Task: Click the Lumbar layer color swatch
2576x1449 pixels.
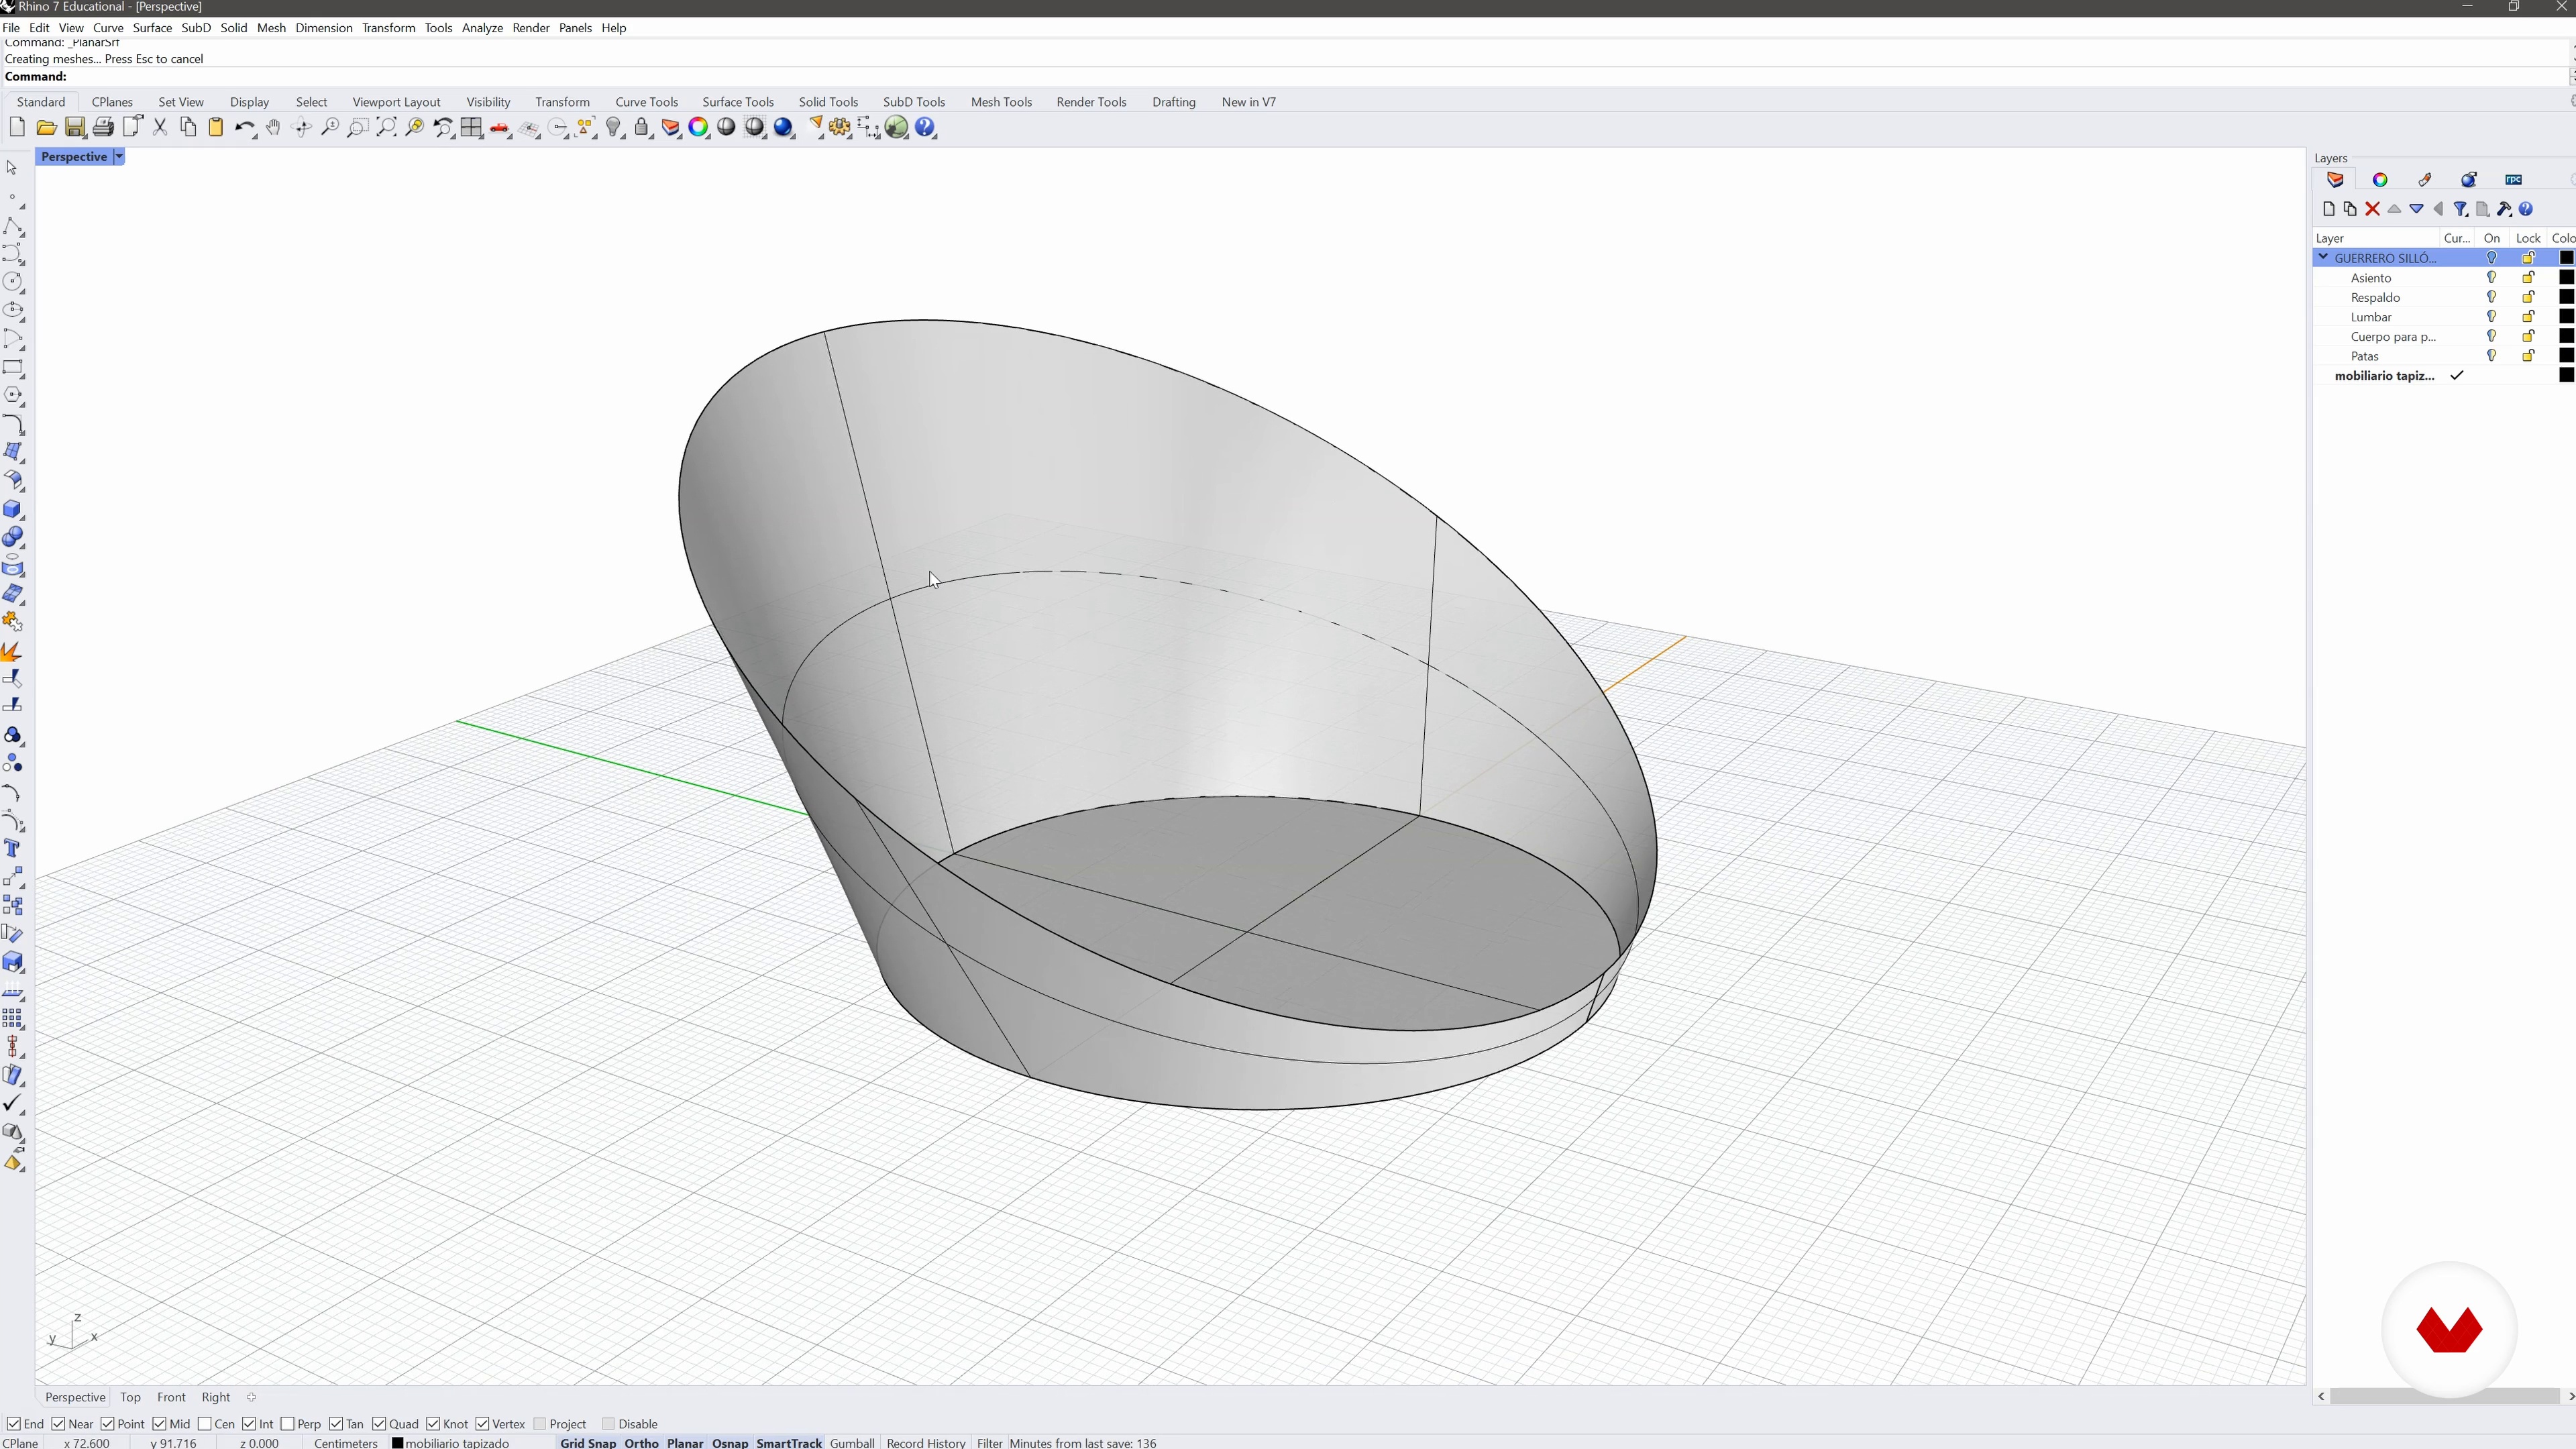Action: (x=2566, y=317)
